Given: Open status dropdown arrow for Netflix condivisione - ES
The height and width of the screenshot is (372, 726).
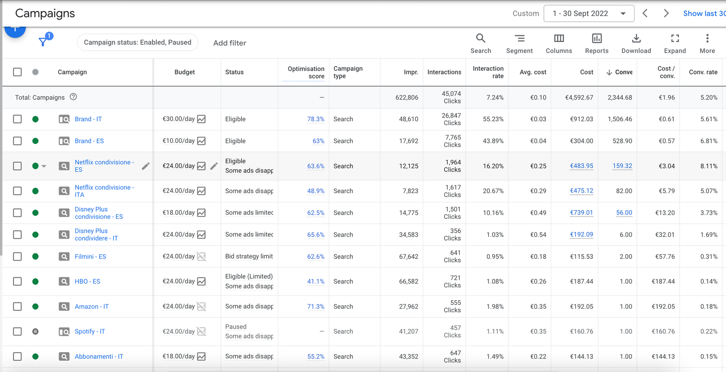Looking at the screenshot, I should pos(44,166).
